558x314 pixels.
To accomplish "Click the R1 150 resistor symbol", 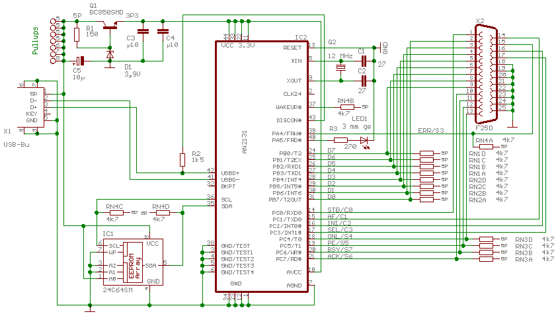I will coord(77,34).
